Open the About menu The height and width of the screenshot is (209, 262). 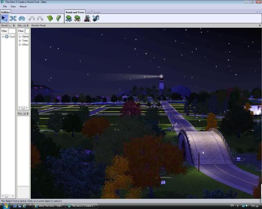pos(23,7)
